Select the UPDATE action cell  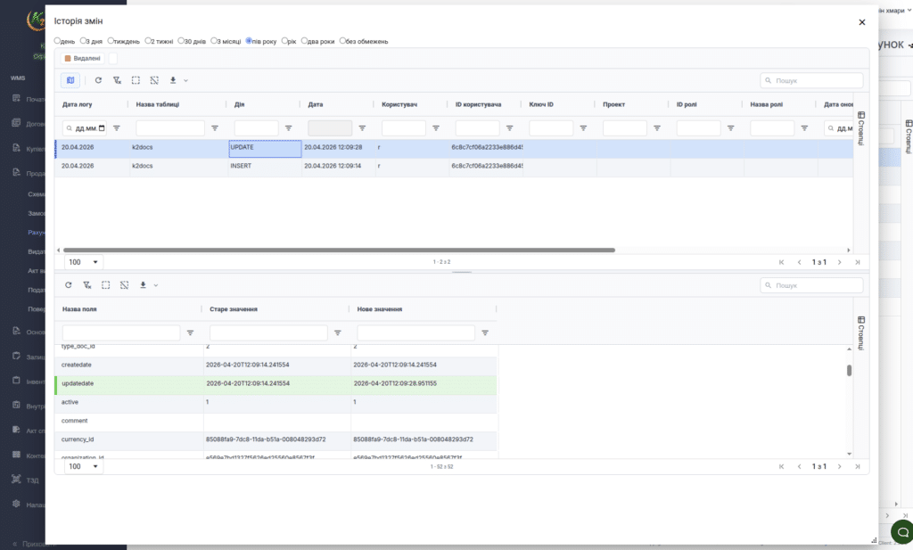tap(265, 148)
